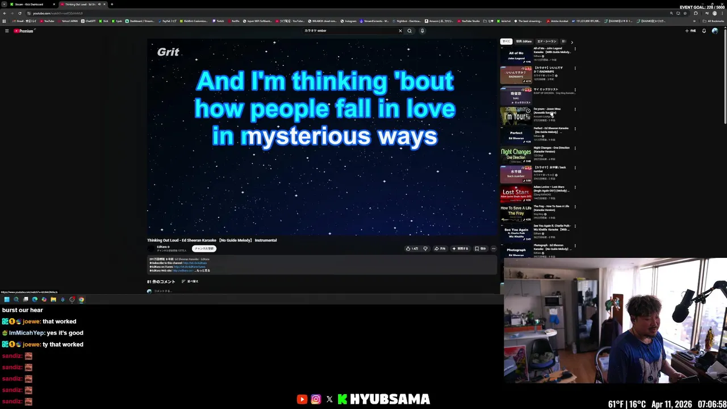Open a new browser tab
Image resolution: width=727 pixels, height=409 pixels.
click(112, 4)
